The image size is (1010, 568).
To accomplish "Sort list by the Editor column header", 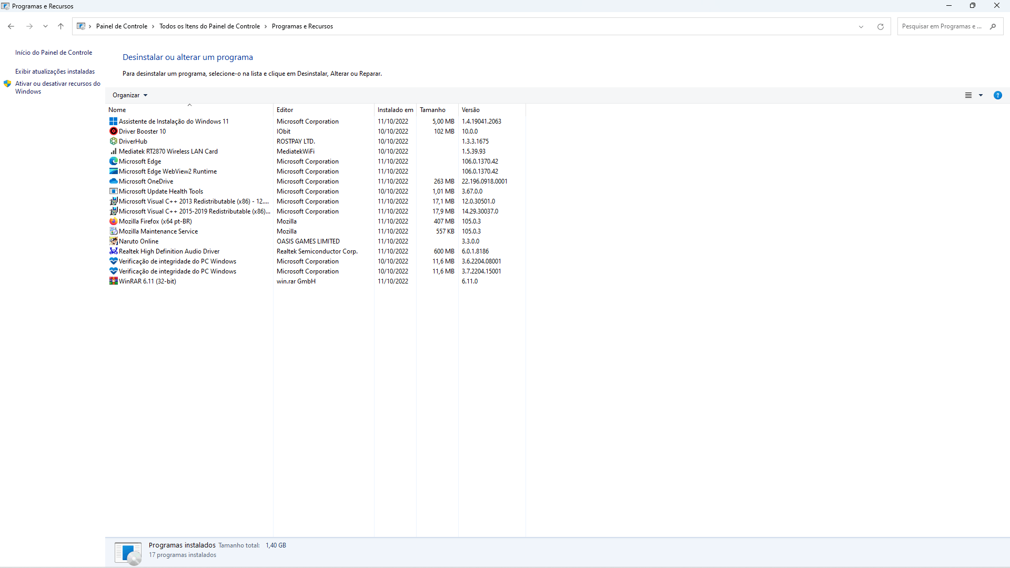I will coord(324,110).
